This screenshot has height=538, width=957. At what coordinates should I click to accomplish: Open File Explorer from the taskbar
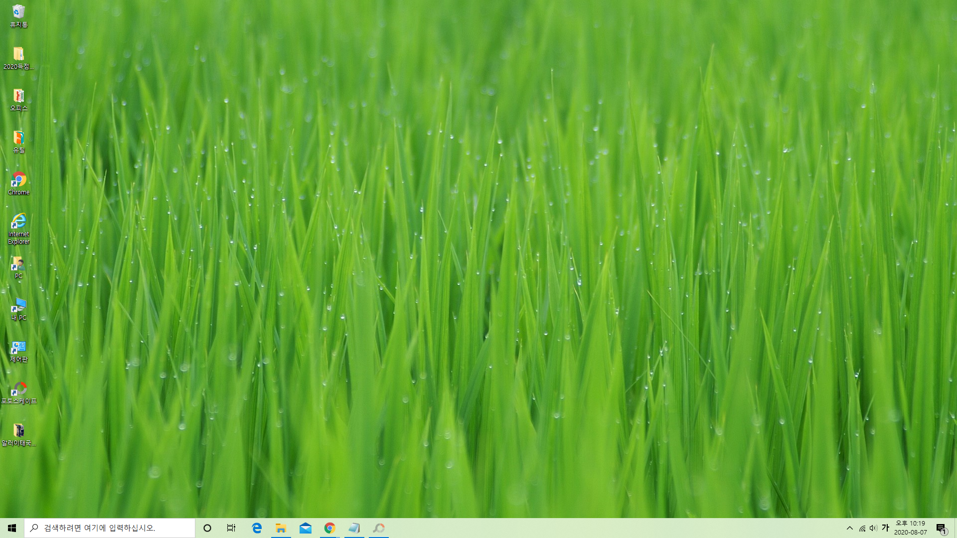point(281,528)
